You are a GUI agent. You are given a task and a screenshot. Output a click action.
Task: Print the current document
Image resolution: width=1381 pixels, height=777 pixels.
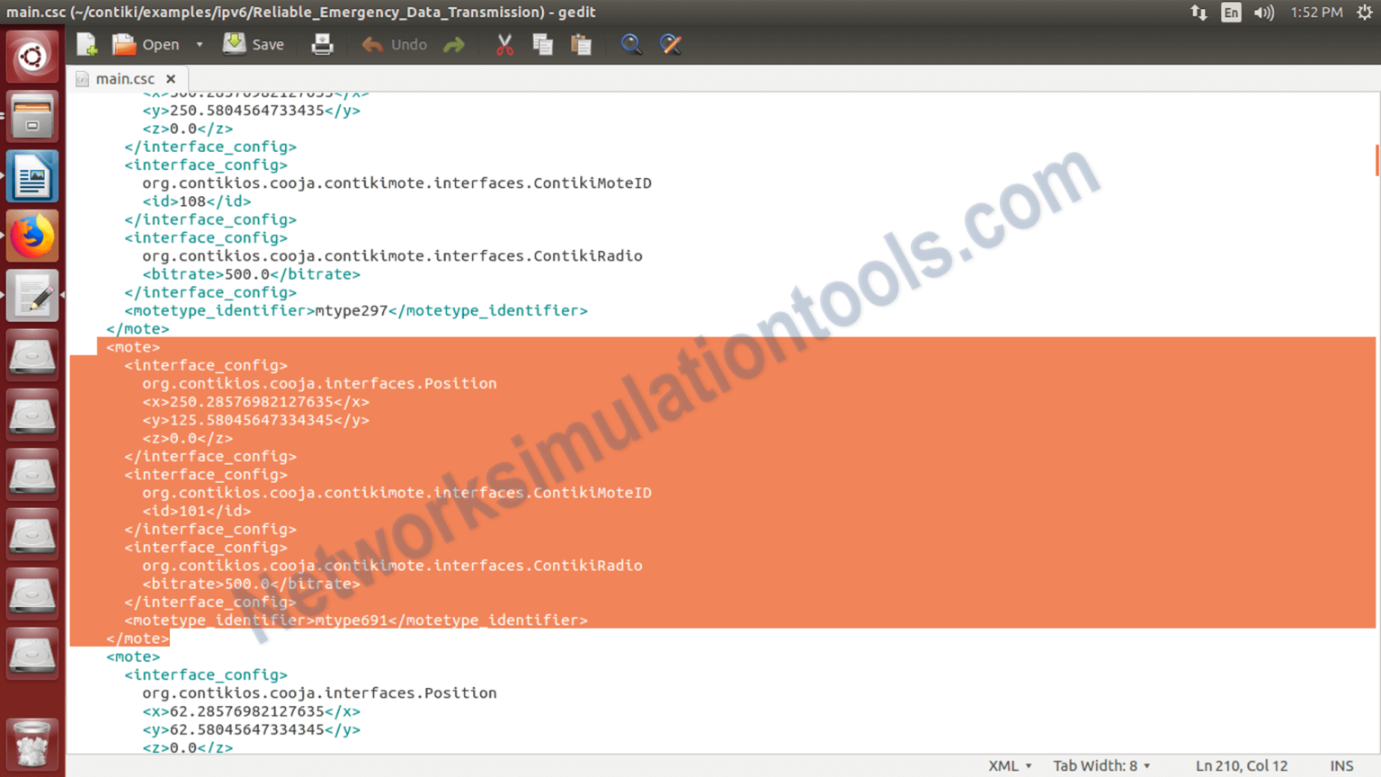(x=322, y=43)
